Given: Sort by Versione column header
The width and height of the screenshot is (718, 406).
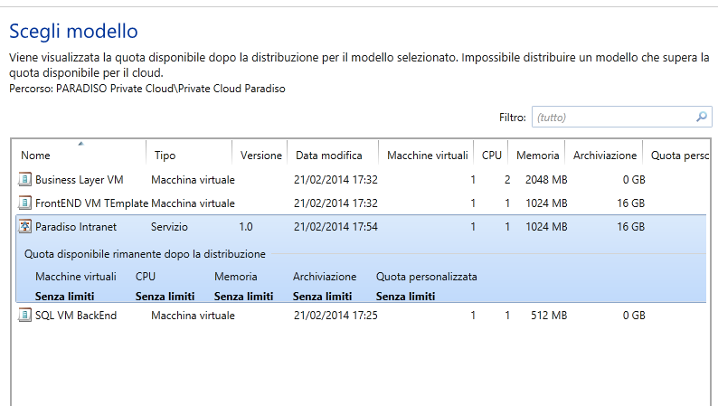Looking at the screenshot, I should tap(260, 156).
